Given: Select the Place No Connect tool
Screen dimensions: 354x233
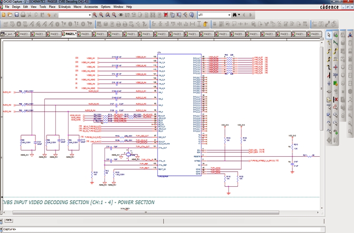Looking at the screenshot, I should pos(336,99).
